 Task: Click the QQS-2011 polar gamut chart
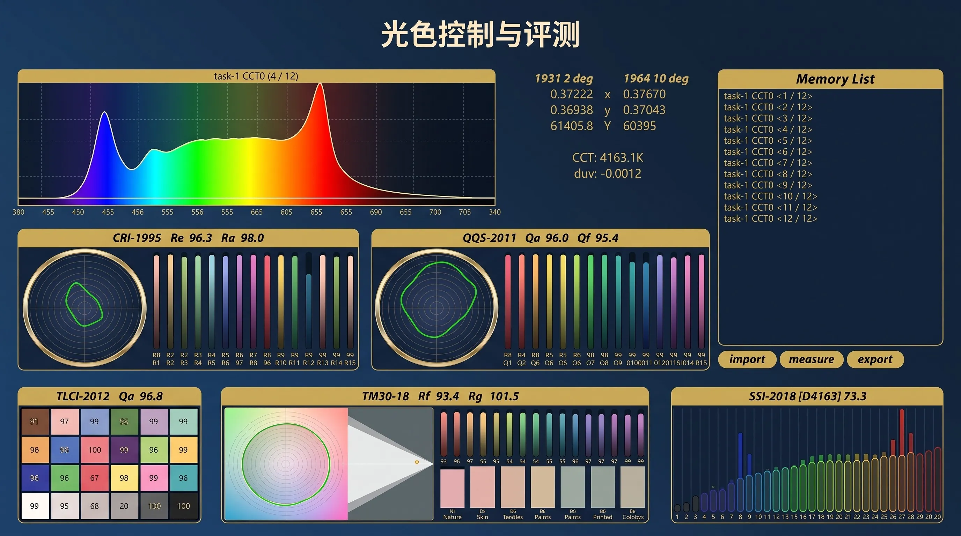(x=437, y=307)
